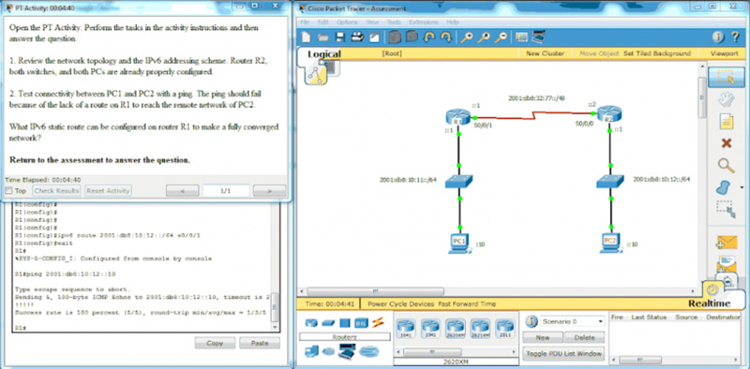The height and width of the screenshot is (369, 750).
Task: Click the Copy icon in the main toolbar
Action: click(x=395, y=37)
